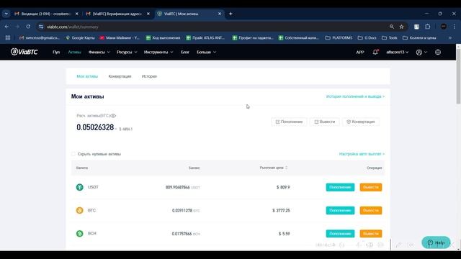This screenshot has height=259, width=461.
Task: Open the Прайс ATLAS ANT bookmark
Action: (x=205, y=38)
